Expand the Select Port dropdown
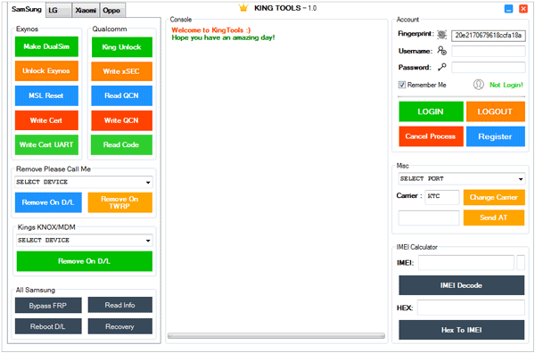This screenshot has height=353, width=535. pyautogui.click(x=462, y=178)
